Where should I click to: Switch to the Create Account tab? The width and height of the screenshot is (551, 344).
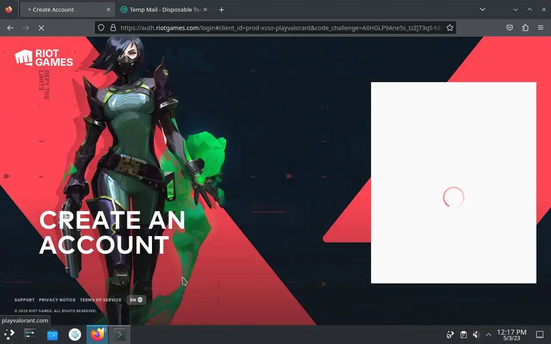coord(67,9)
